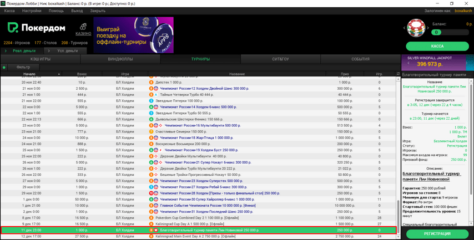Image resolution: width=474 pixels, height=240 pixels.
Task: Select Kaliningrad Cup Day A 1 500 000 row
Action: click(x=198, y=224)
